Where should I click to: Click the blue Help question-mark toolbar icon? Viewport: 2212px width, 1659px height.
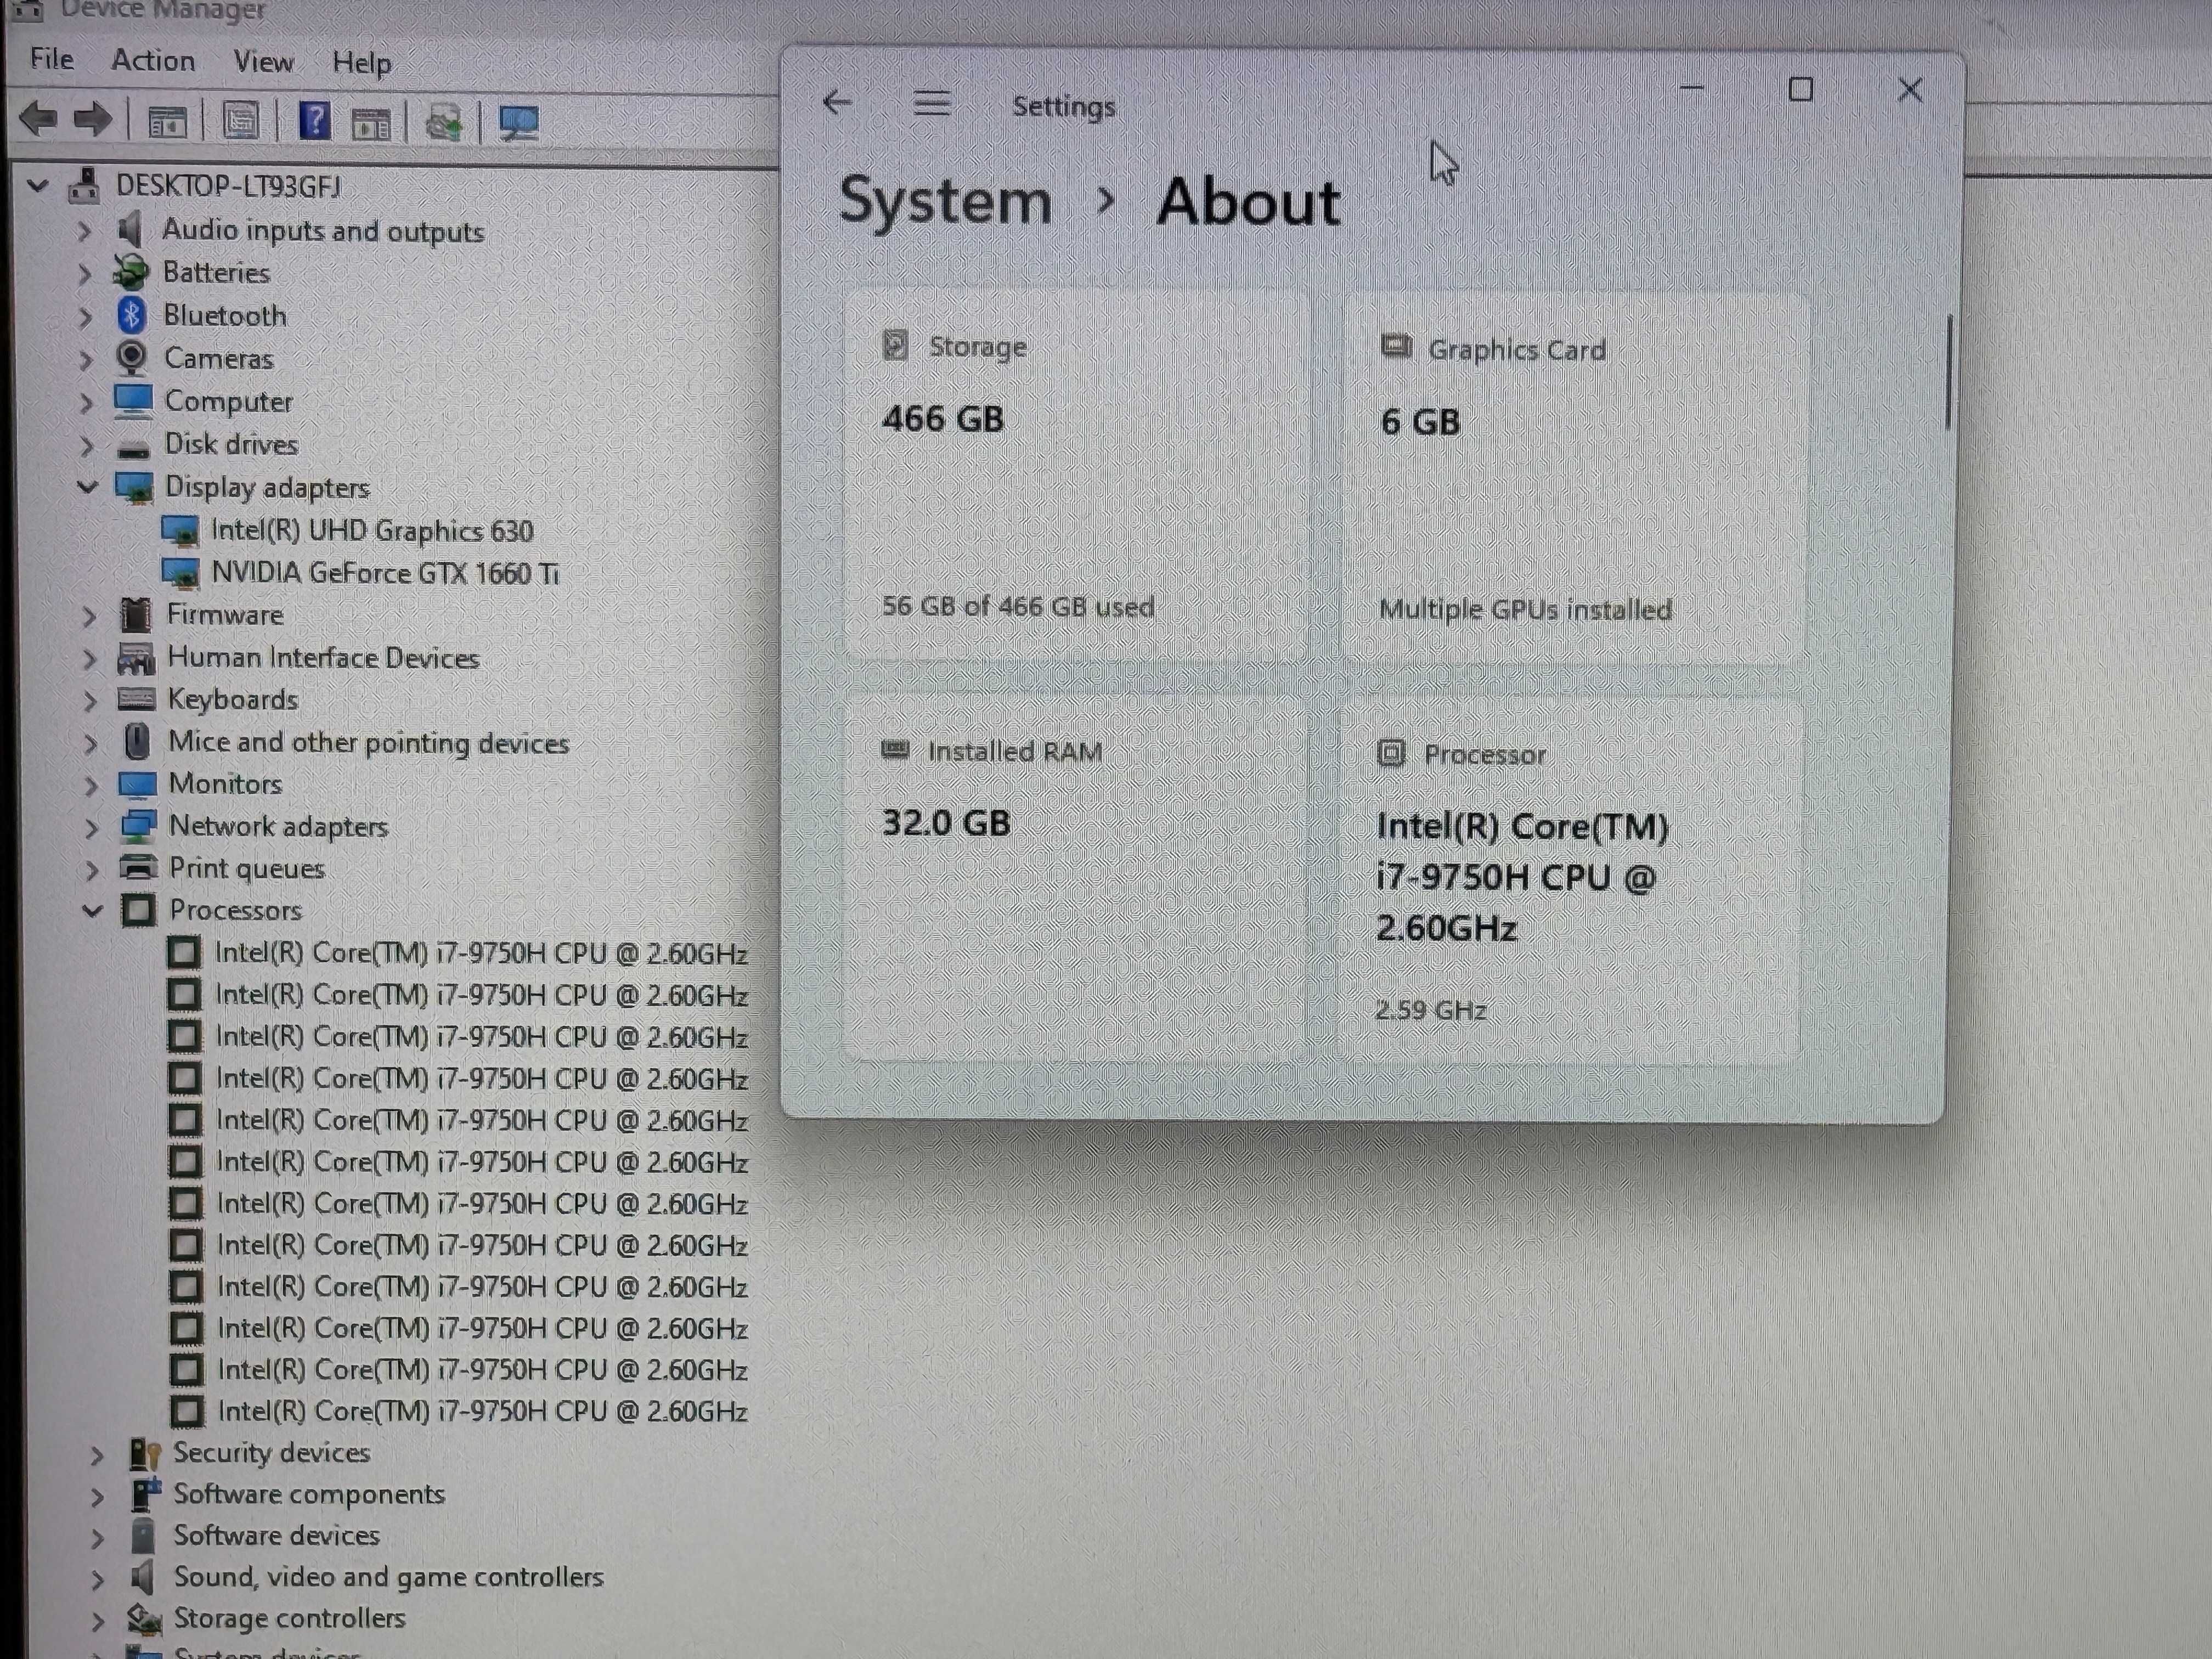(x=314, y=121)
